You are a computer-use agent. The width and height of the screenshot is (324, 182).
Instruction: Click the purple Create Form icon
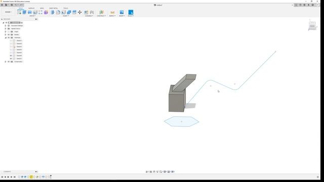click(x=46, y=12)
